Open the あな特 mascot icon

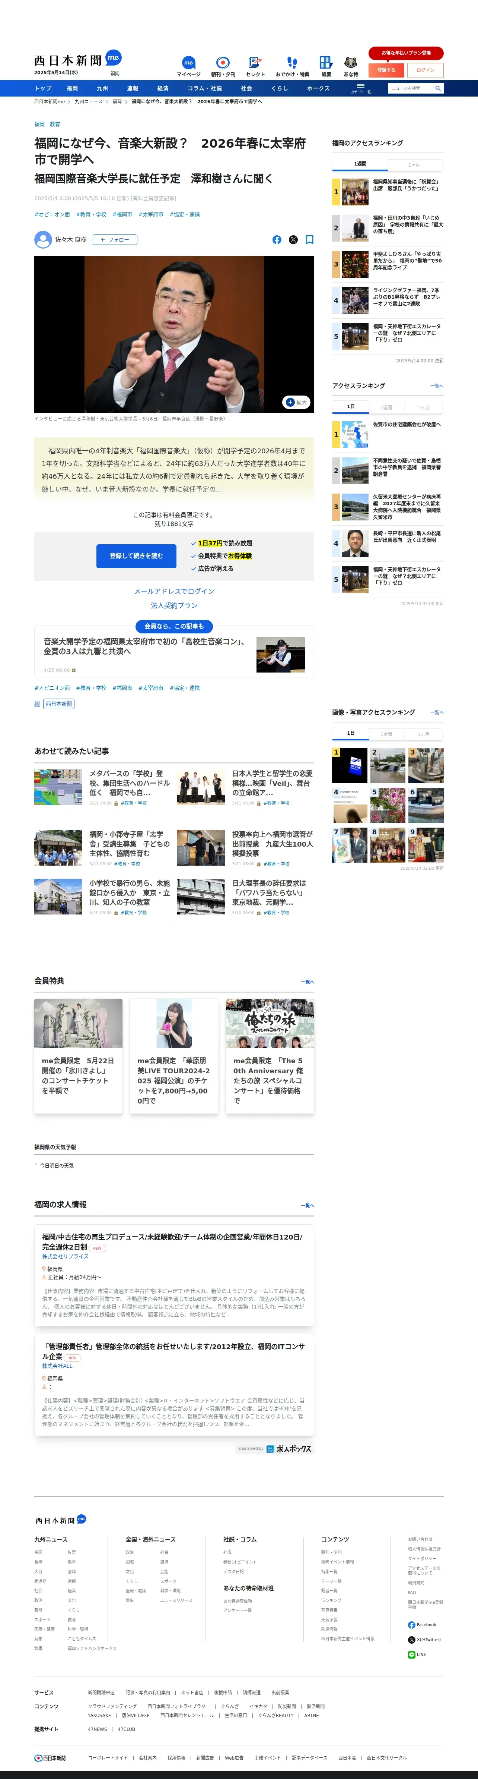point(351,66)
